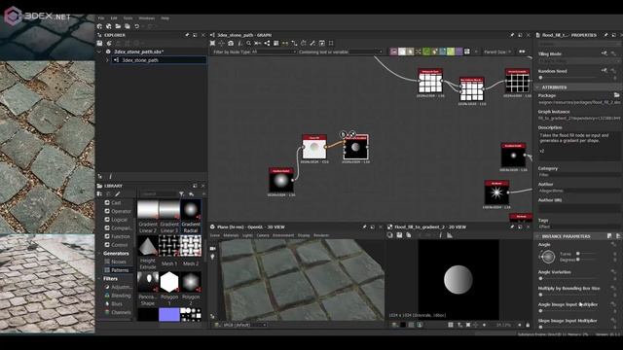This screenshot has height=350, width=623.
Task: Collapse the Filters library group
Action: point(99,279)
